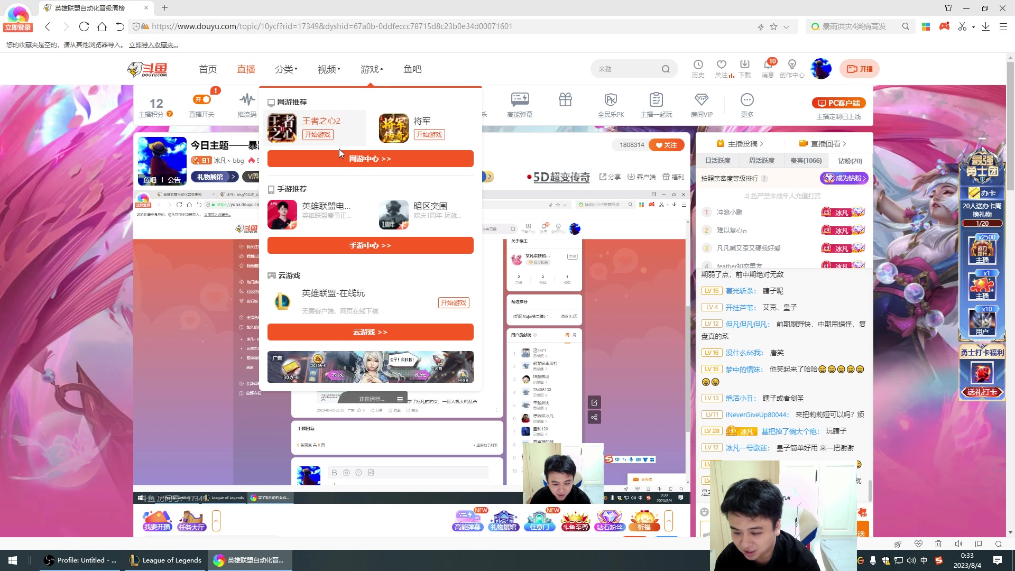Open the 历史 clock icon
The height and width of the screenshot is (571, 1015).
[698, 69]
